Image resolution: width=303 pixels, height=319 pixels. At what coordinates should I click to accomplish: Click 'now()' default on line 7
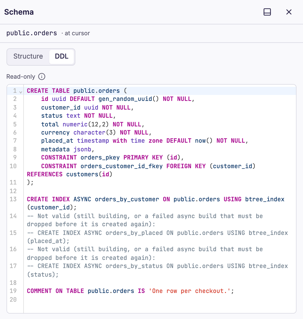(x=204, y=141)
